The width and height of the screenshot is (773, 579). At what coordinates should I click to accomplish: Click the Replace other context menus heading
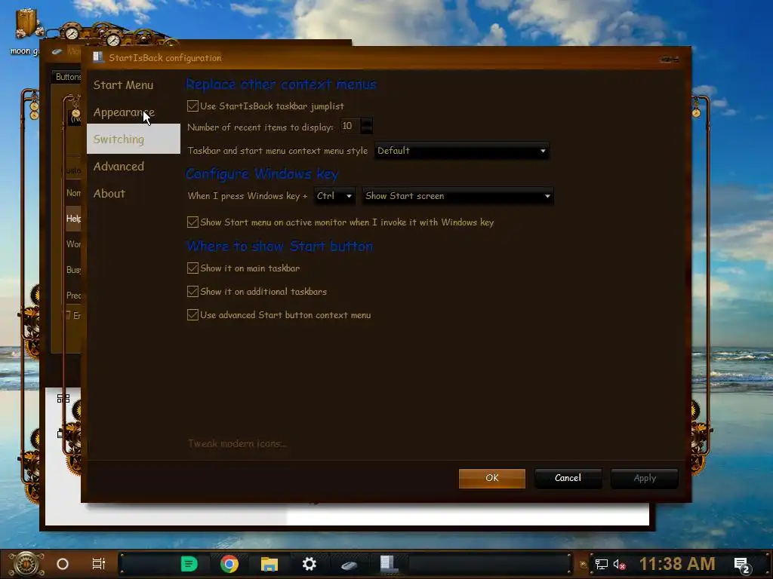pos(281,84)
